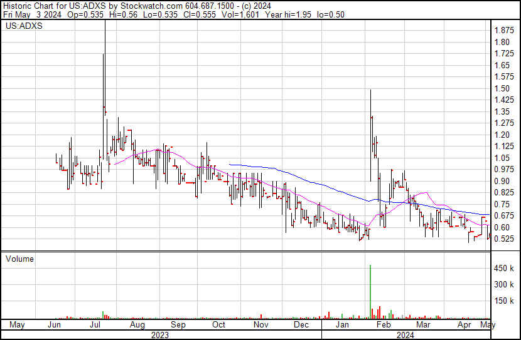This screenshot has width=521, height=340.
Task: Click the 1.20 price axis label
Action: click(x=502, y=135)
